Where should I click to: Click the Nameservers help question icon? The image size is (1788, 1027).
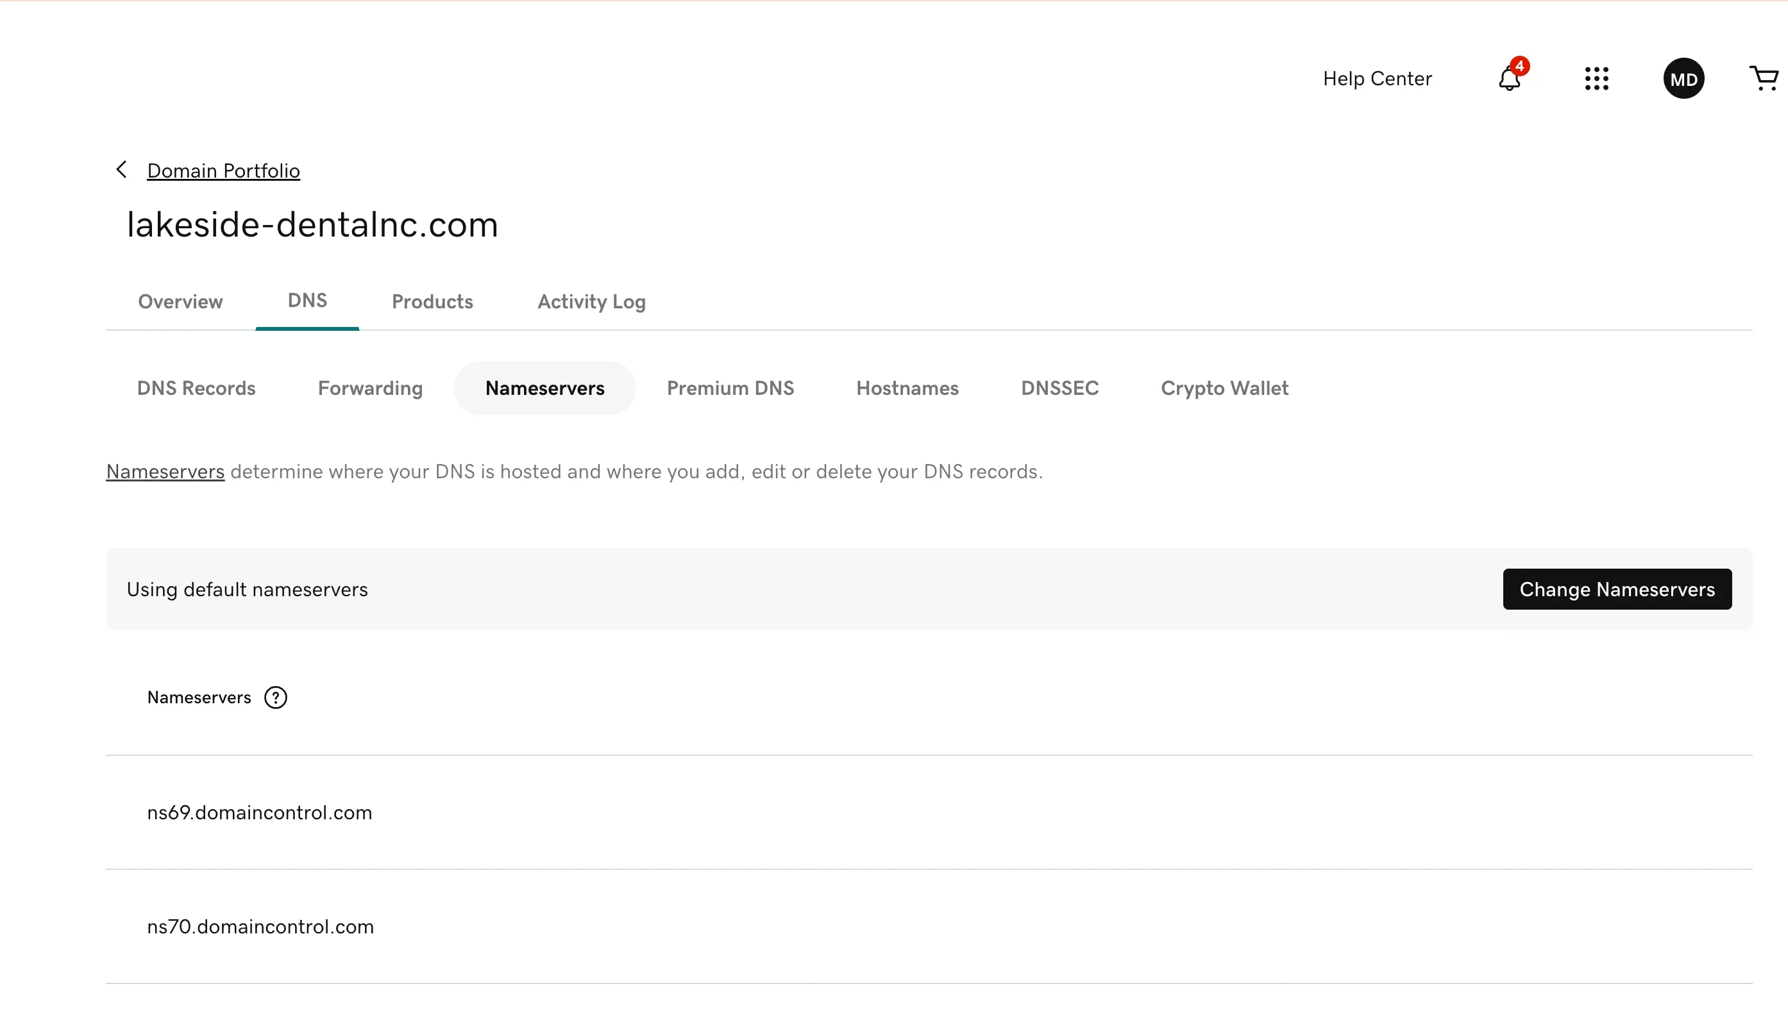(x=275, y=697)
